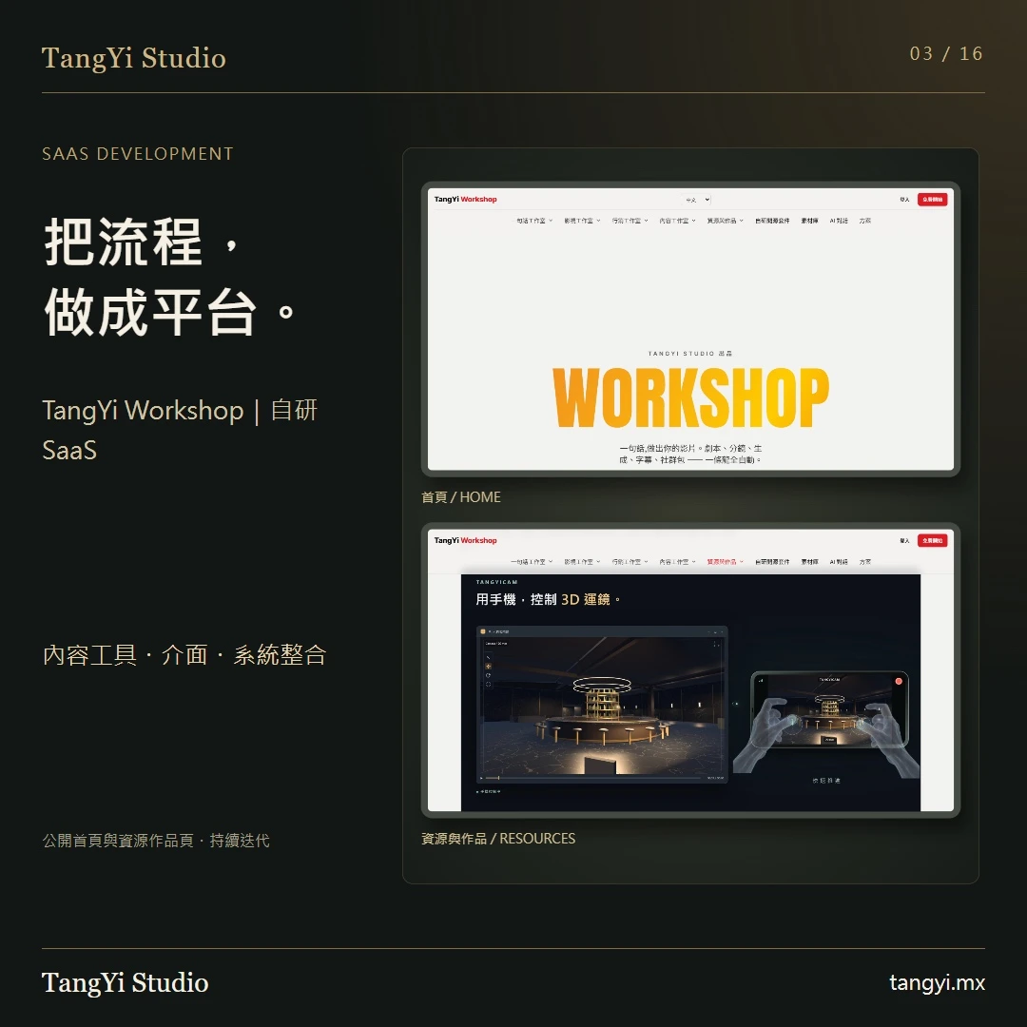Click red start button in Home screenshot
The image size is (1027, 1027).
(x=932, y=200)
